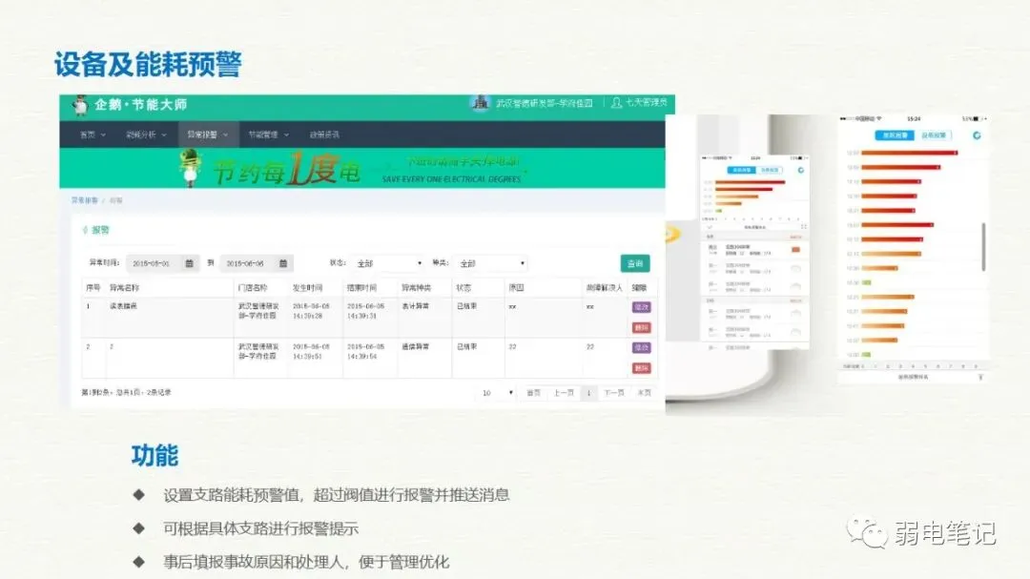1030x579 pixels.
Task: Tap fullscreen expand icon on small phone
Action: coord(803,227)
